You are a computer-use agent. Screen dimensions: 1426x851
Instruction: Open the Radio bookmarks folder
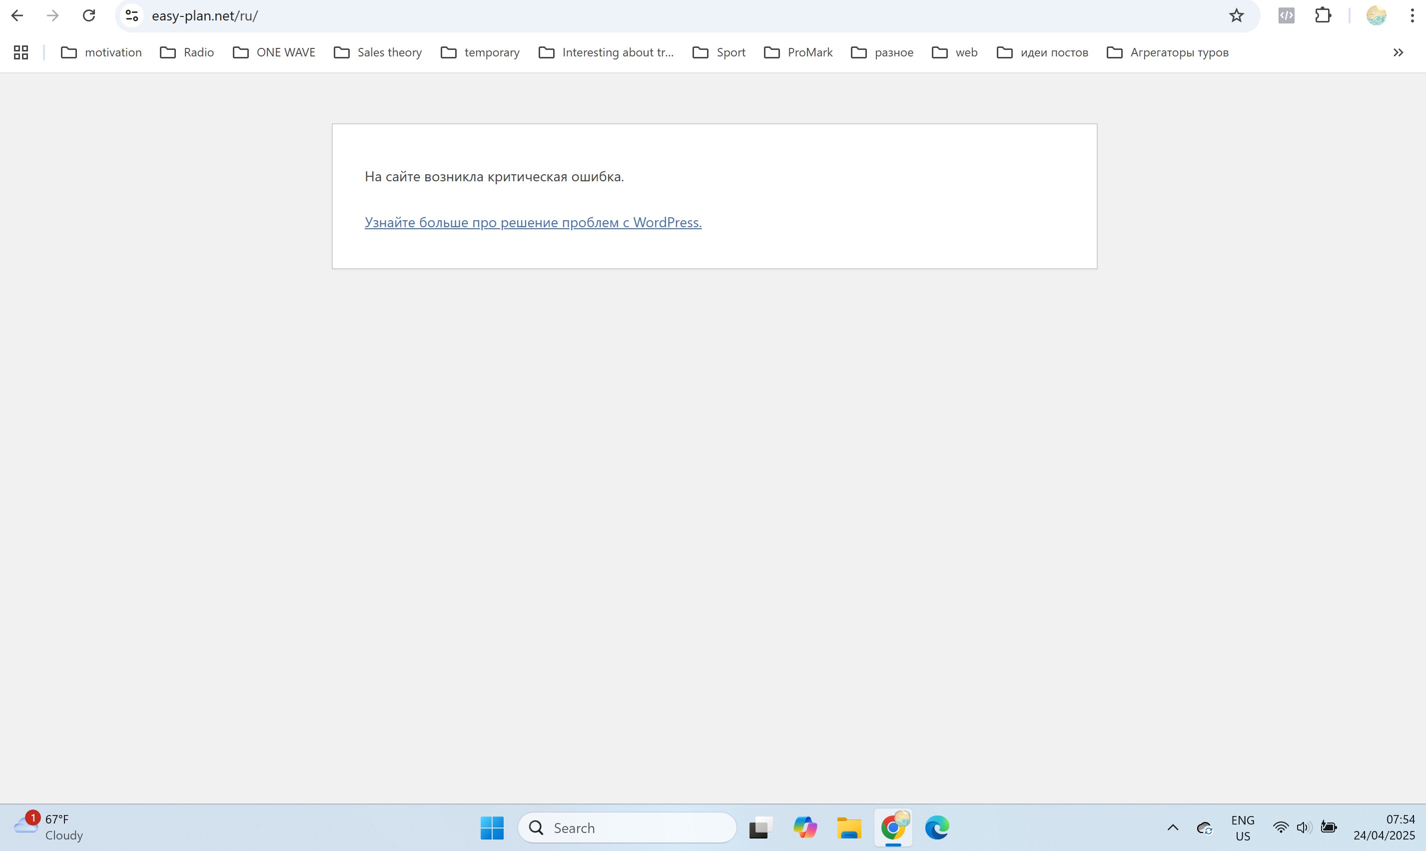pyautogui.click(x=187, y=52)
